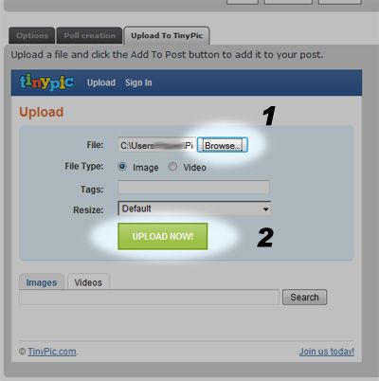Viewport: 379px width, 381px height.
Task: Click the File path text field
Action: [x=156, y=145]
